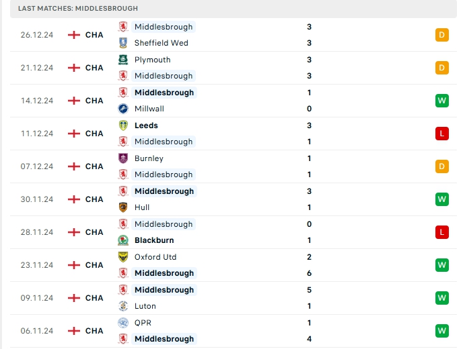Screen dimensions: 463x349
Task: Click the D badge for Plymouth match
Action: (x=441, y=68)
